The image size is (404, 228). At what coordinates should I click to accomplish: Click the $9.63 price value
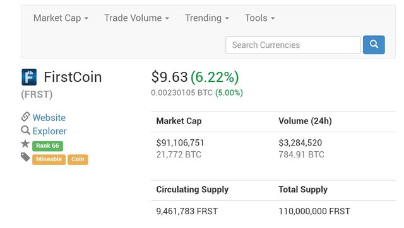click(x=169, y=77)
